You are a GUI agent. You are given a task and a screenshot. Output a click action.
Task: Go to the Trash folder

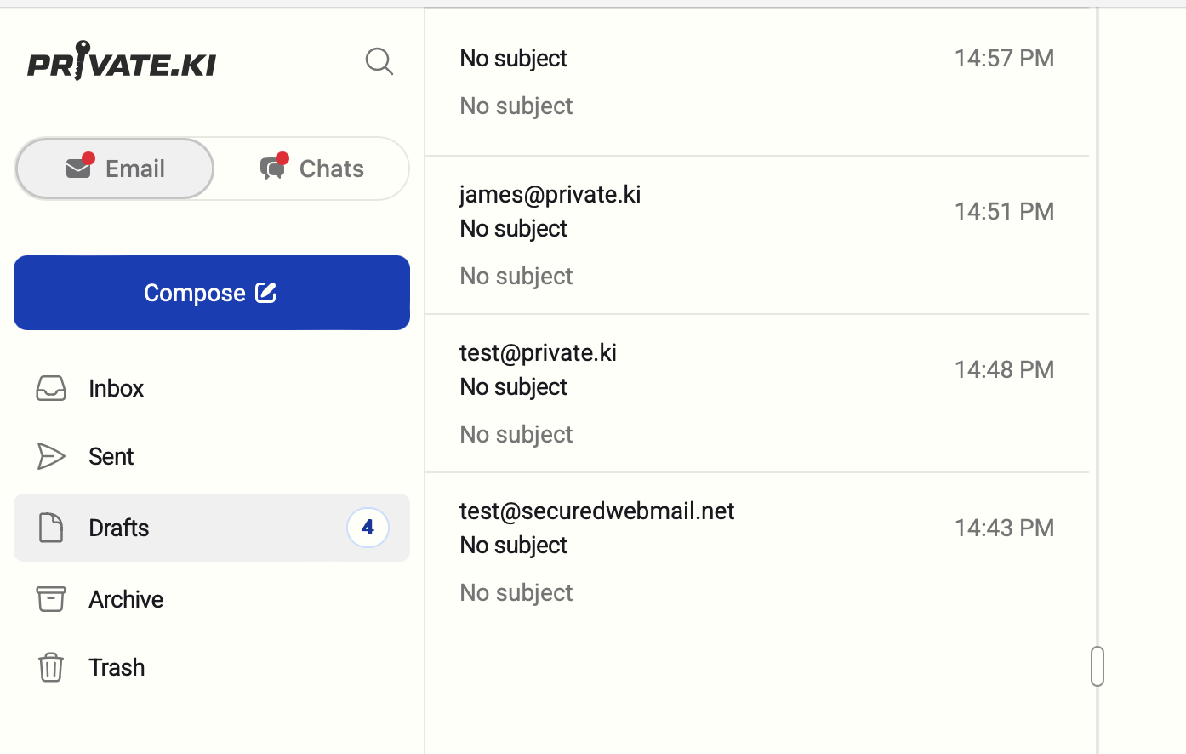(x=117, y=667)
